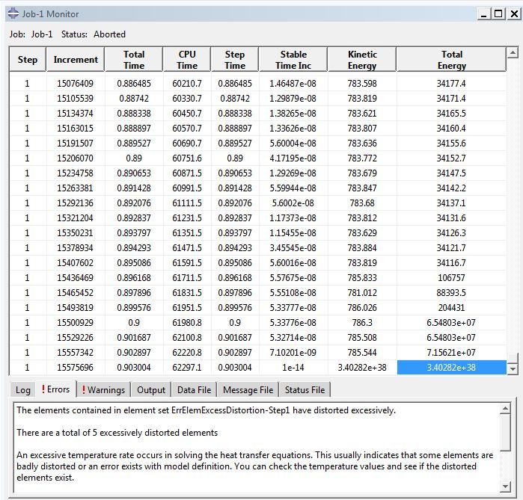
Task: Click the error message scrollbar thumb
Action: click(505, 432)
